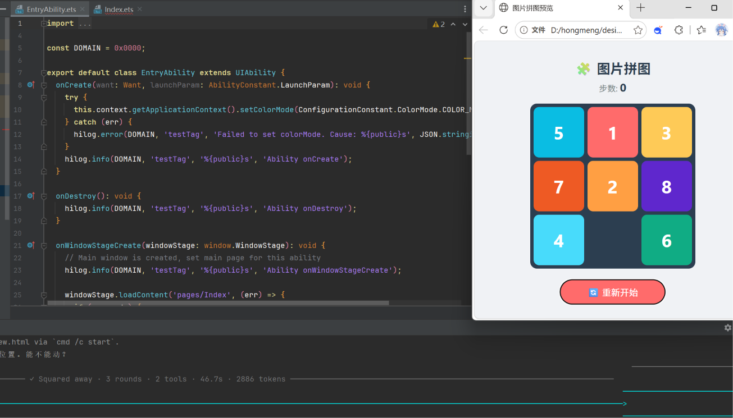733x418 pixels.
Task: Click the editor vertical scrollbar thumb
Action: coord(469,93)
